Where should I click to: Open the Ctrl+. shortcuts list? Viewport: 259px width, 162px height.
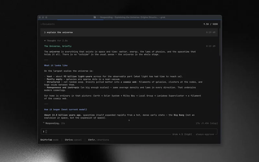[99, 140]
